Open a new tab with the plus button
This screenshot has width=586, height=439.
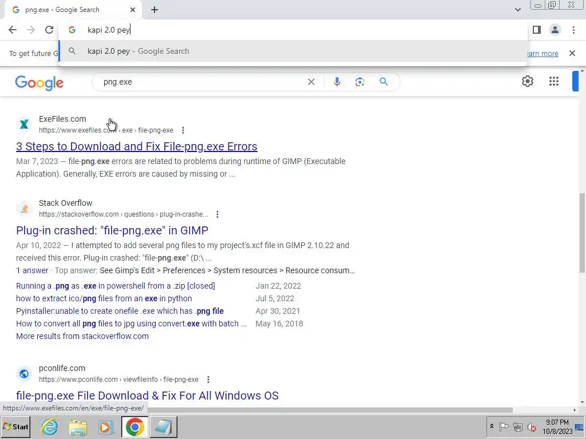155,10
